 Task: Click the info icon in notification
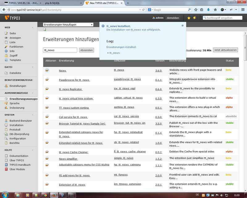click(103, 26)
